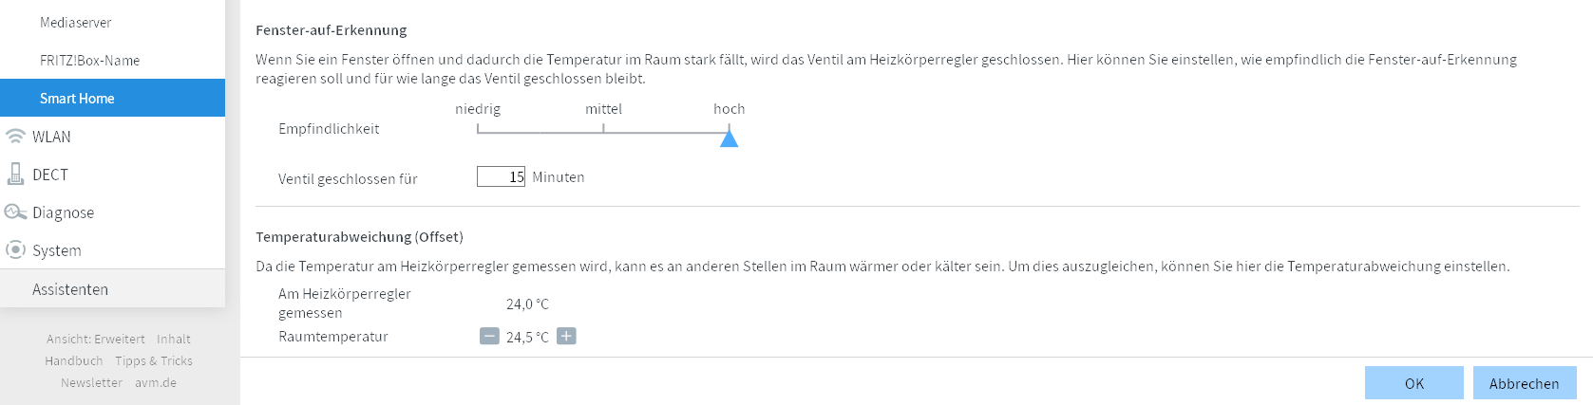The image size is (1593, 405).
Task: Click the System icon in sidebar
Action: (15, 249)
